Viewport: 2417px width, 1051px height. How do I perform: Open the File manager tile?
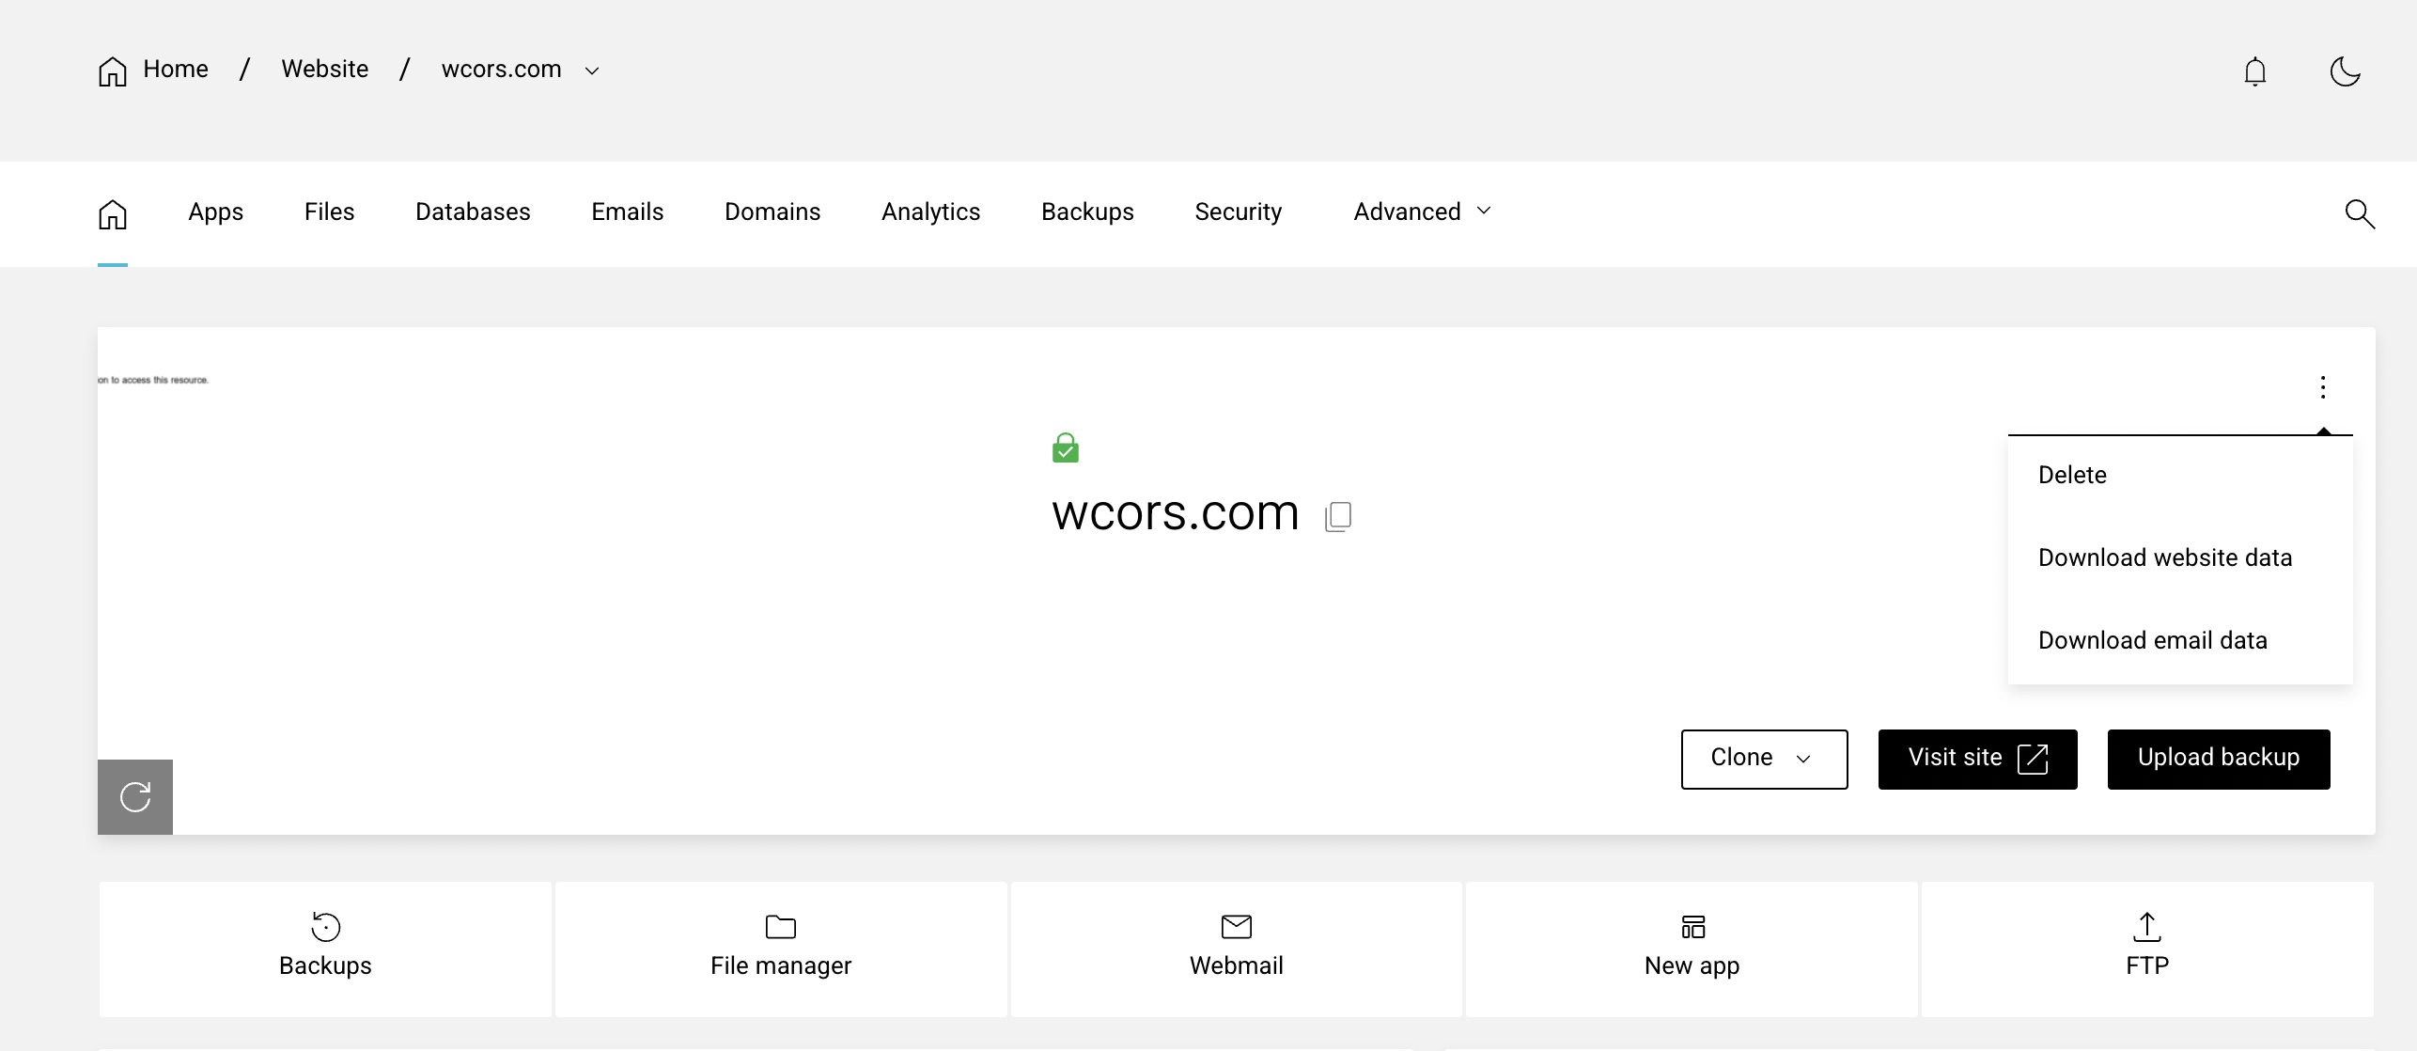click(x=780, y=948)
